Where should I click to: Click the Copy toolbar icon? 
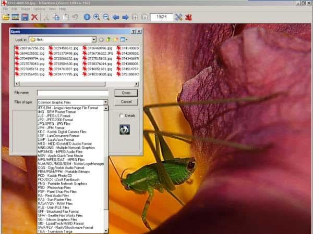pyautogui.click(x=56, y=17)
